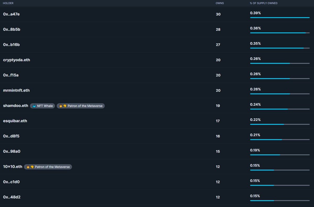Open holder 0x..c1d0
Viewport: 314px width, 207px height.
pos(11,182)
